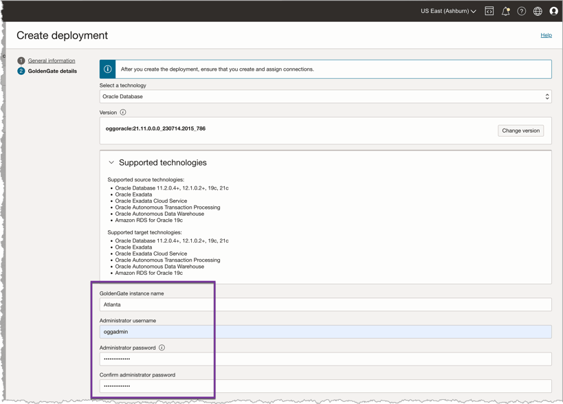The height and width of the screenshot is (404, 563).
Task: Click the Administrator username field
Action: coord(325,332)
